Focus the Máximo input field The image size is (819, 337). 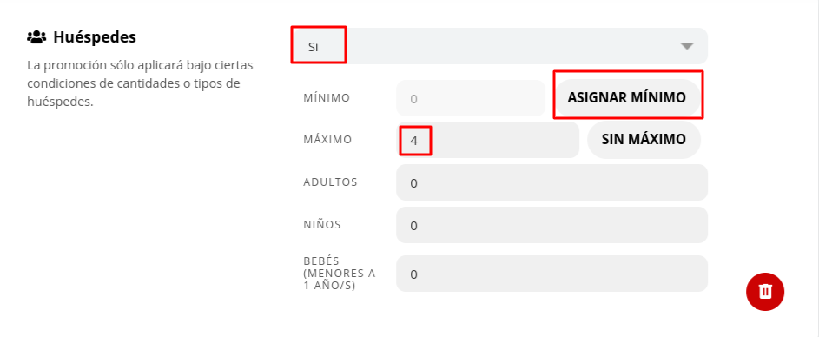click(488, 140)
